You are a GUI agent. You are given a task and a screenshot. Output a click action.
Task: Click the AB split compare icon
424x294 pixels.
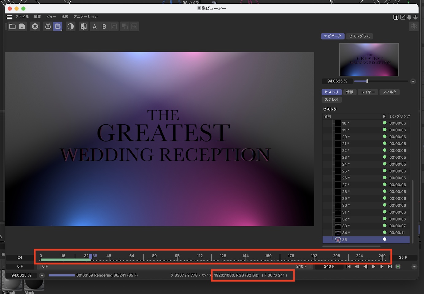(83, 26)
